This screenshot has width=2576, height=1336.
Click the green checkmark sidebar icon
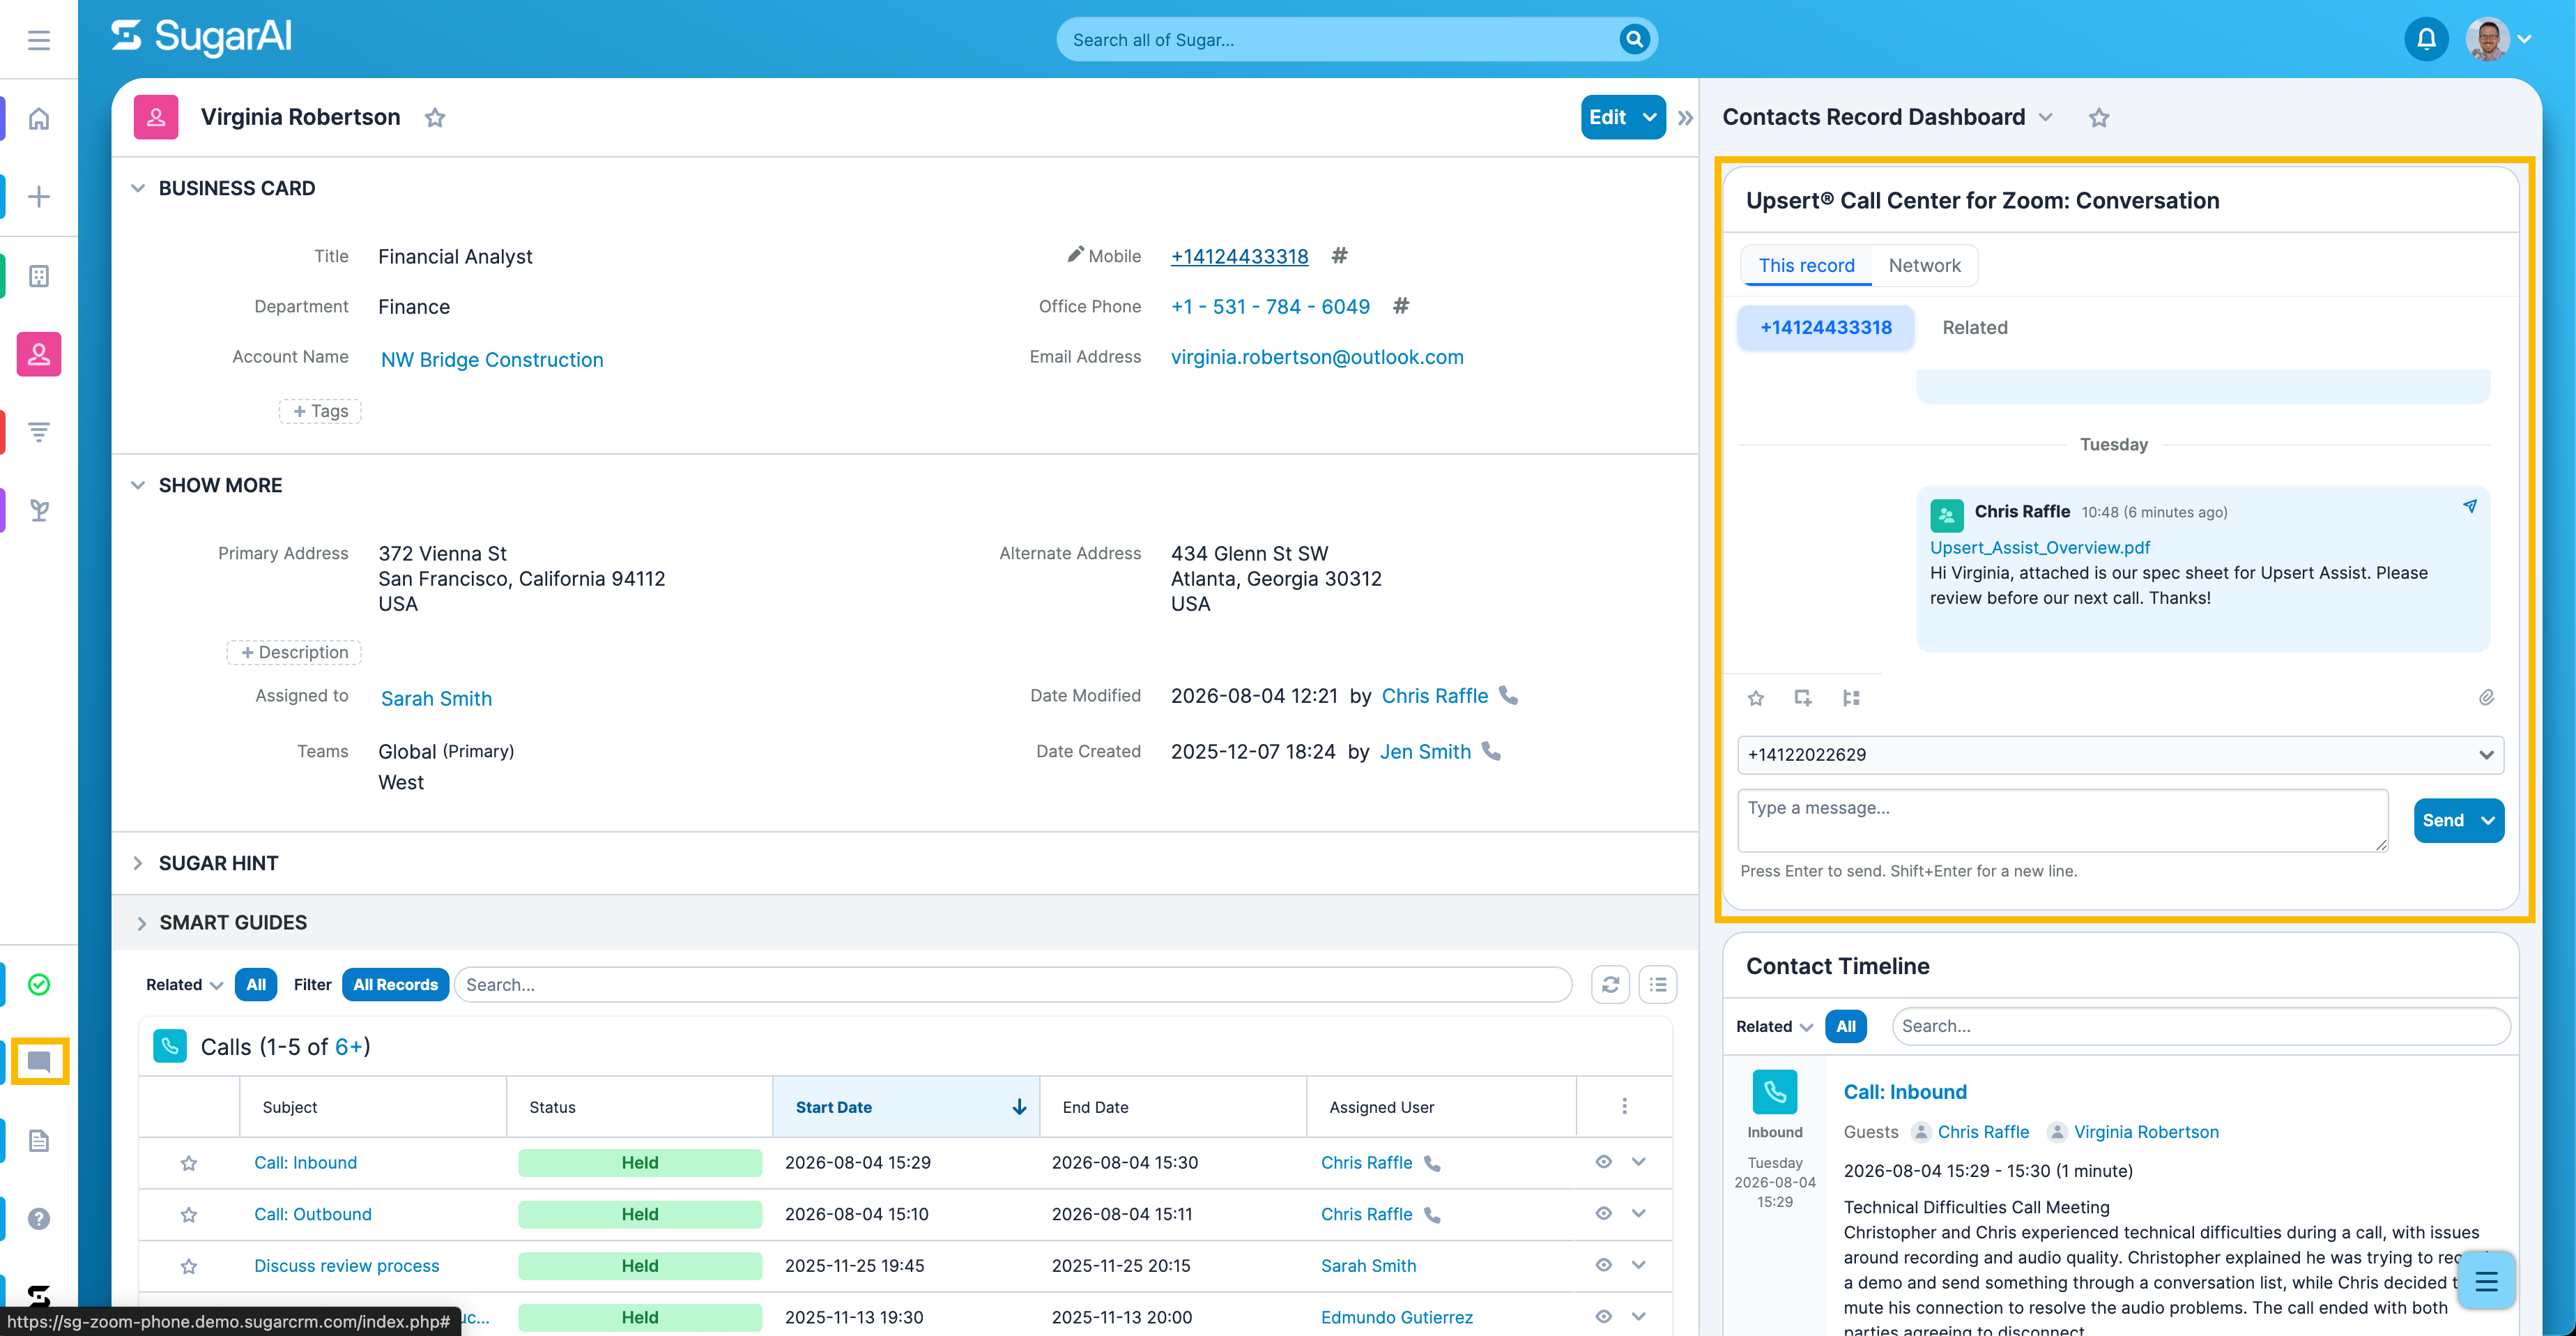pos(39,985)
